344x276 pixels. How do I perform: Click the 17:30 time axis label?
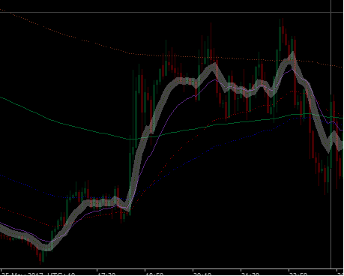(106, 274)
